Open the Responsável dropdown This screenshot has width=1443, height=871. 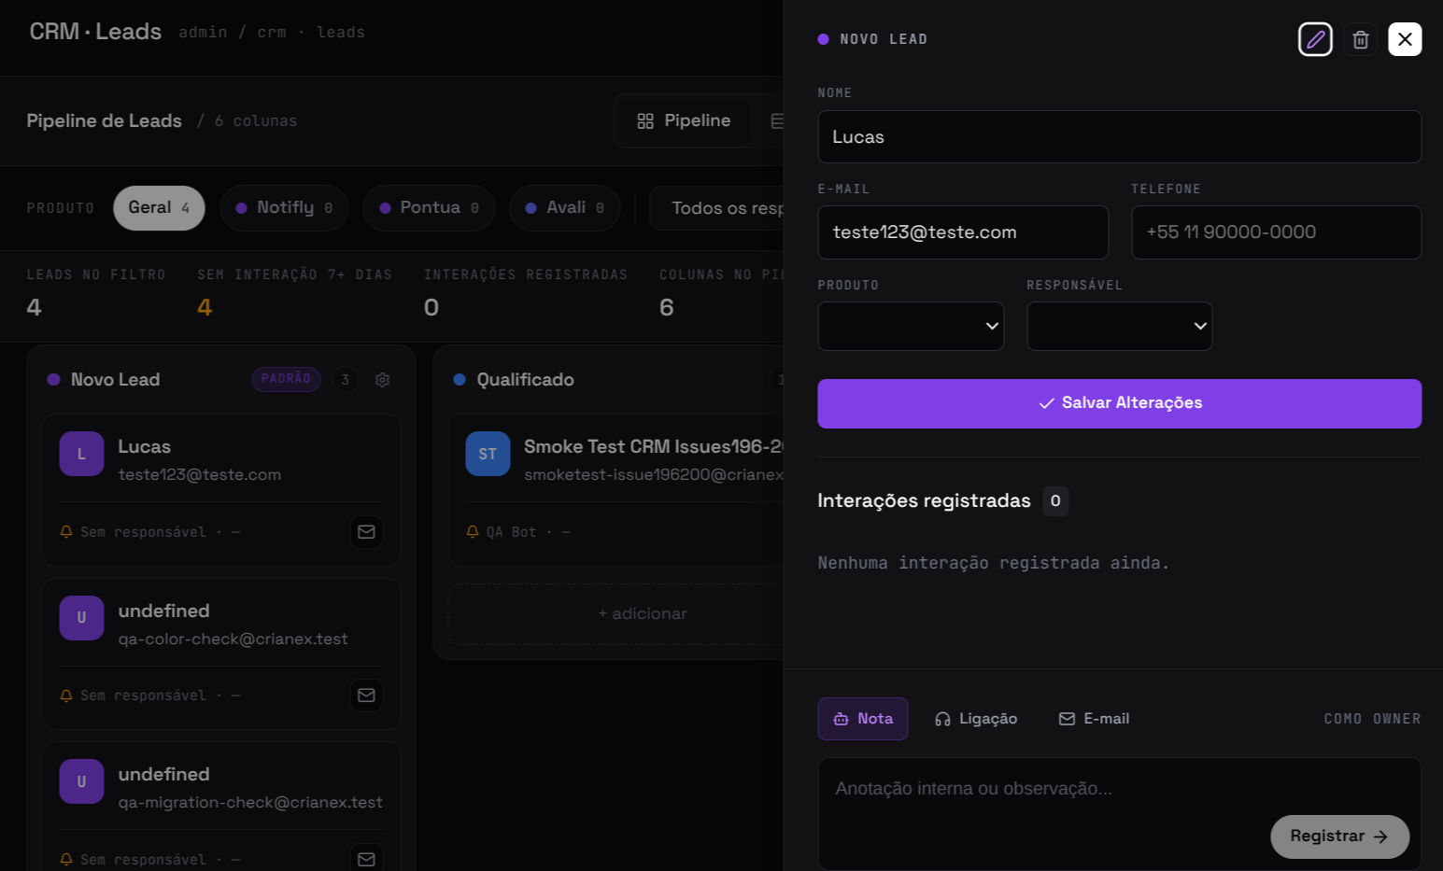(1119, 326)
